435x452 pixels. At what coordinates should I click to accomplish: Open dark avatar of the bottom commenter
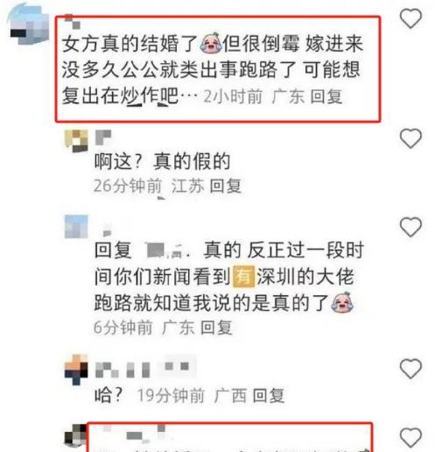coord(75,435)
